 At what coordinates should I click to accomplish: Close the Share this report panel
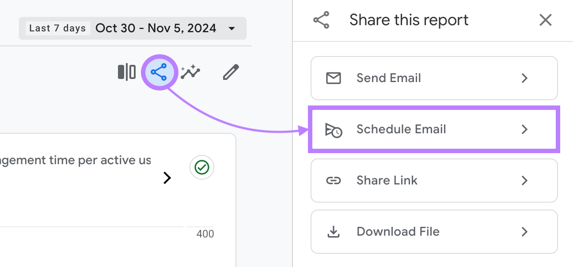(x=545, y=20)
